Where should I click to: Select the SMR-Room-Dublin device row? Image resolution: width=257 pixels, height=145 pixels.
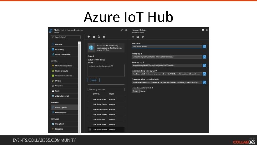pos(106,105)
